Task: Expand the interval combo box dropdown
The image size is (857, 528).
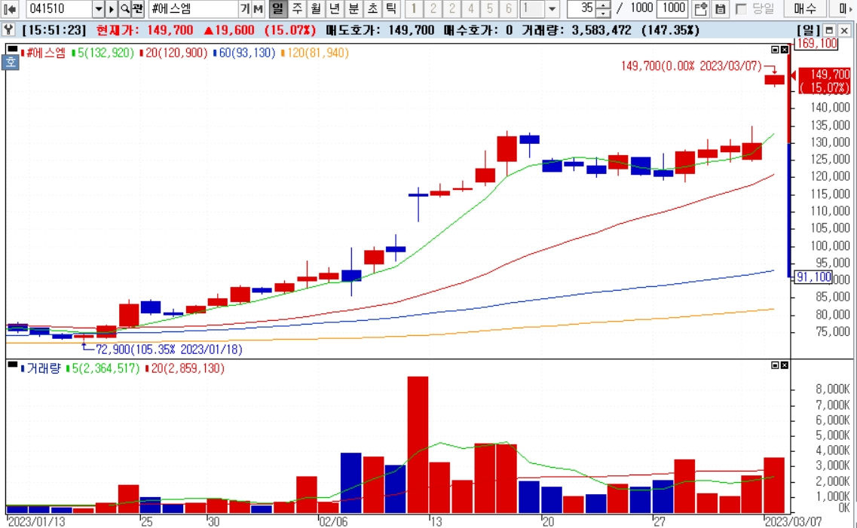Action: coord(552,9)
